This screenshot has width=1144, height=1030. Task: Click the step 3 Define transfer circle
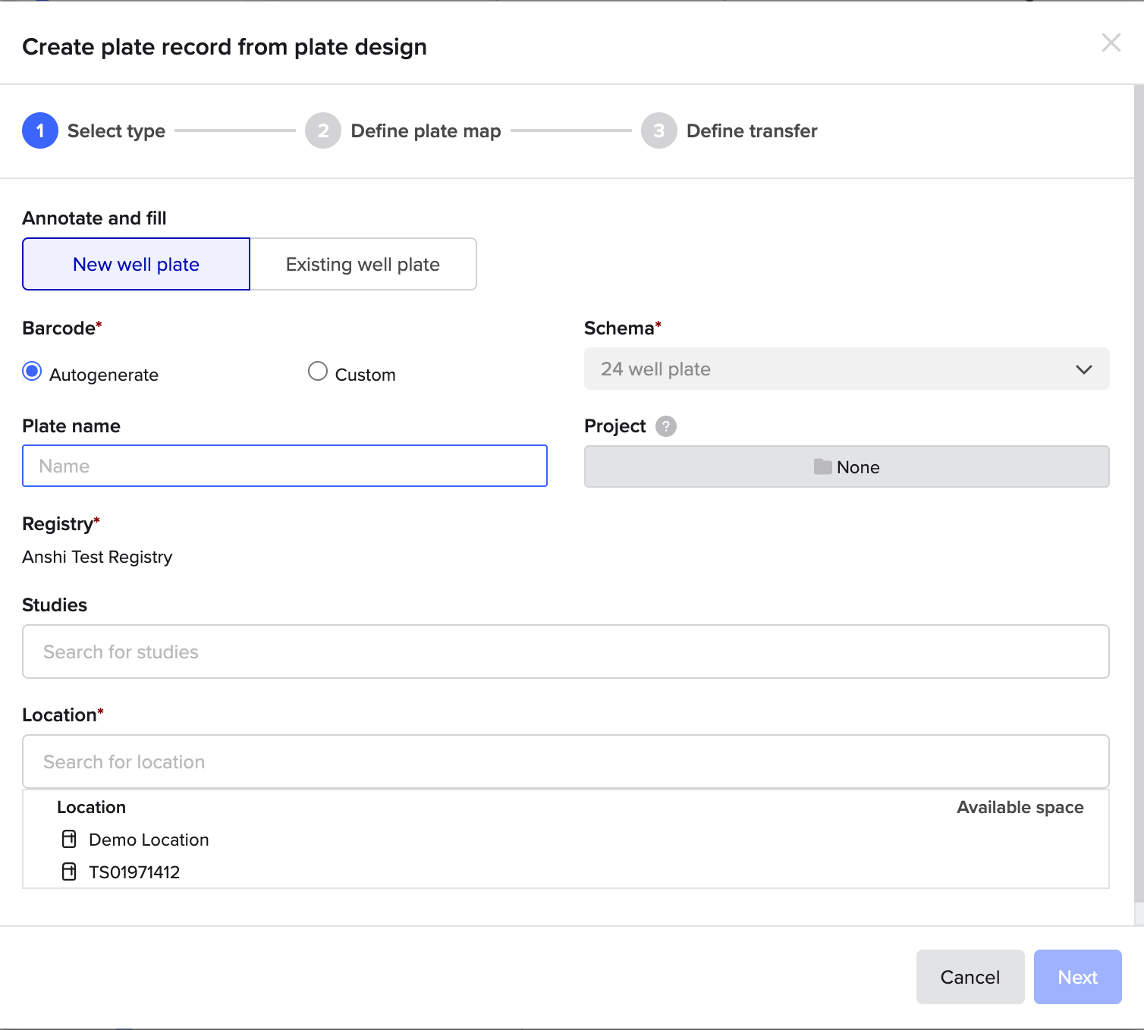tap(658, 130)
